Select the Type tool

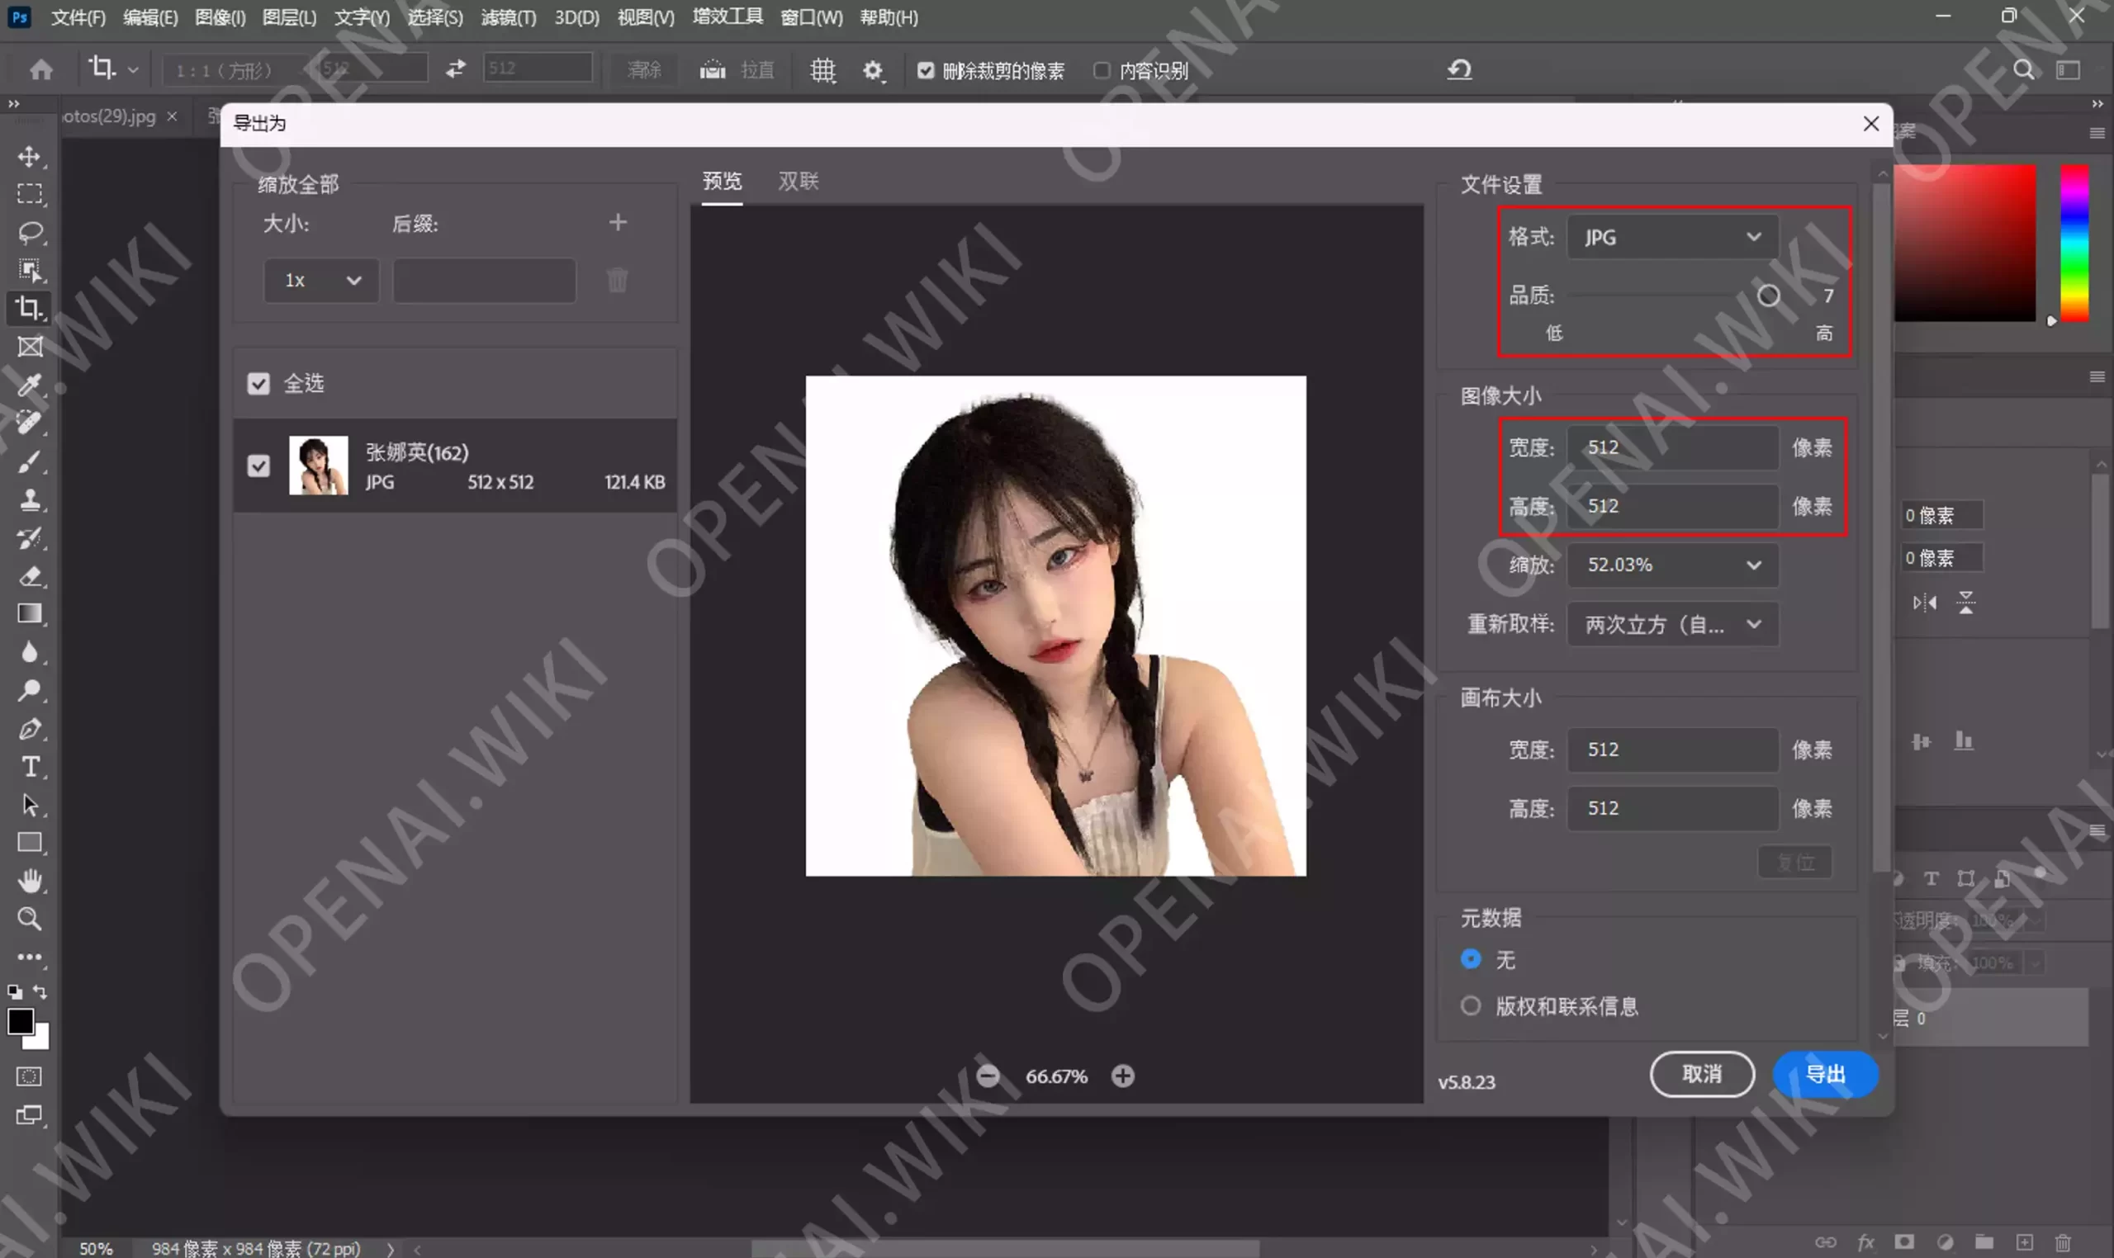click(30, 767)
